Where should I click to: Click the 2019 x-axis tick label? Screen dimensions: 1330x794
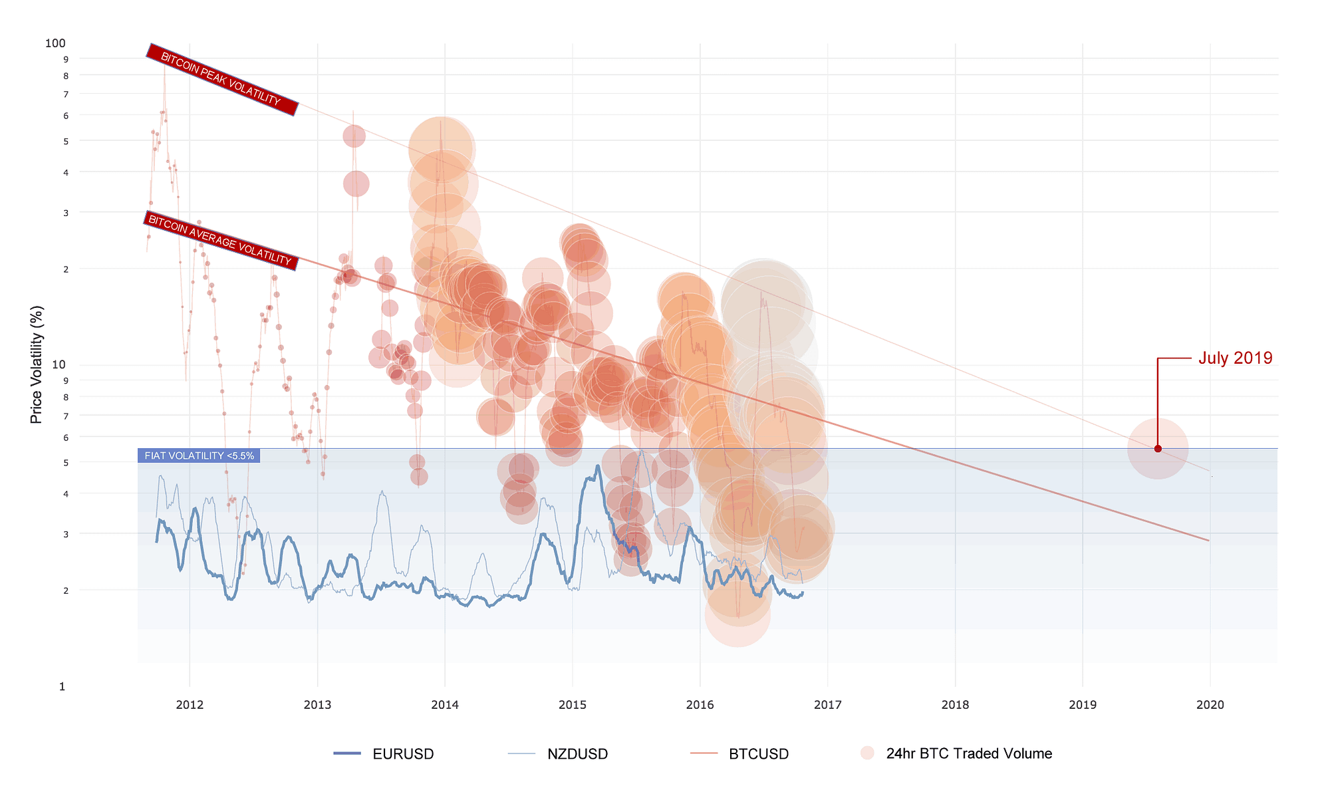pos(1083,705)
